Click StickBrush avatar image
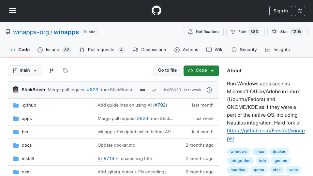The height and width of the screenshot is (176, 313). (x=16, y=90)
